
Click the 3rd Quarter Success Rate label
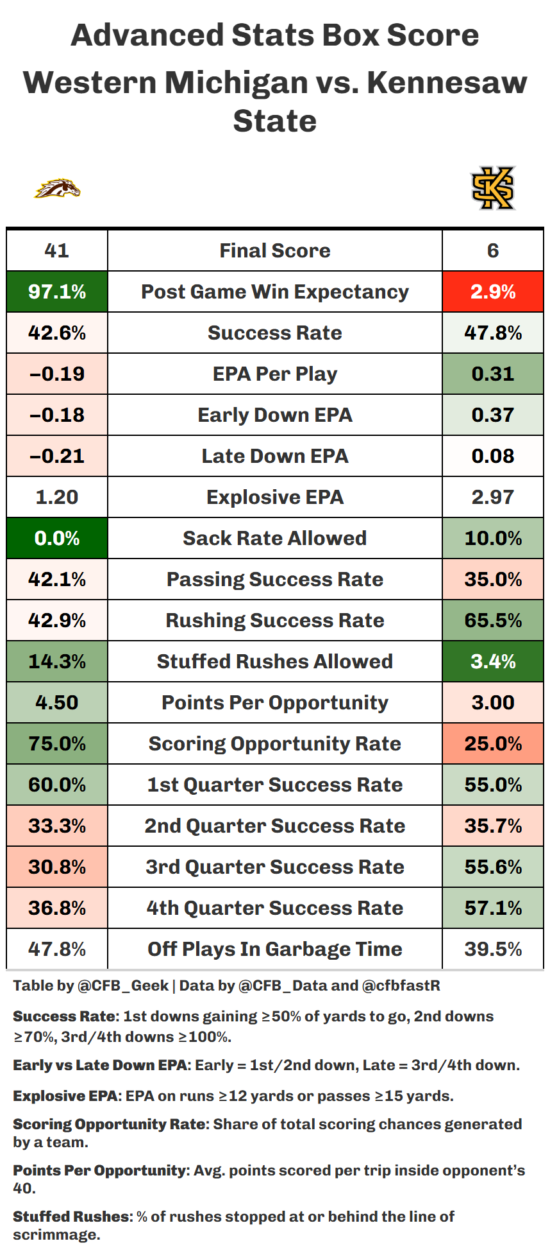[x=275, y=867]
